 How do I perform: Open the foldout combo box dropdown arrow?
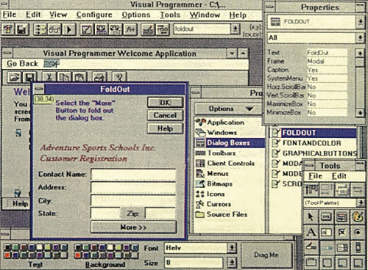pos(235,29)
